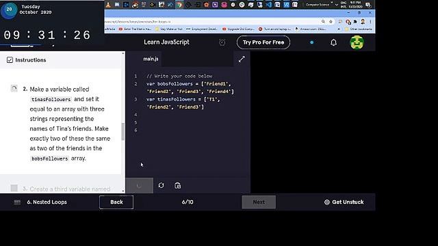Click the 6/10 progress indicator
This screenshot has height=246, width=438.
click(x=188, y=202)
